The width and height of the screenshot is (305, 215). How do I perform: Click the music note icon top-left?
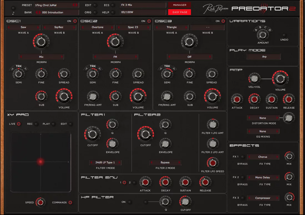click(13, 13)
